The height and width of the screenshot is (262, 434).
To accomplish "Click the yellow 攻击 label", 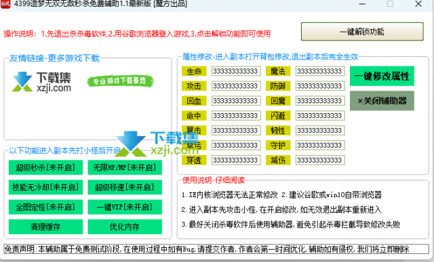I will tap(194, 86).
